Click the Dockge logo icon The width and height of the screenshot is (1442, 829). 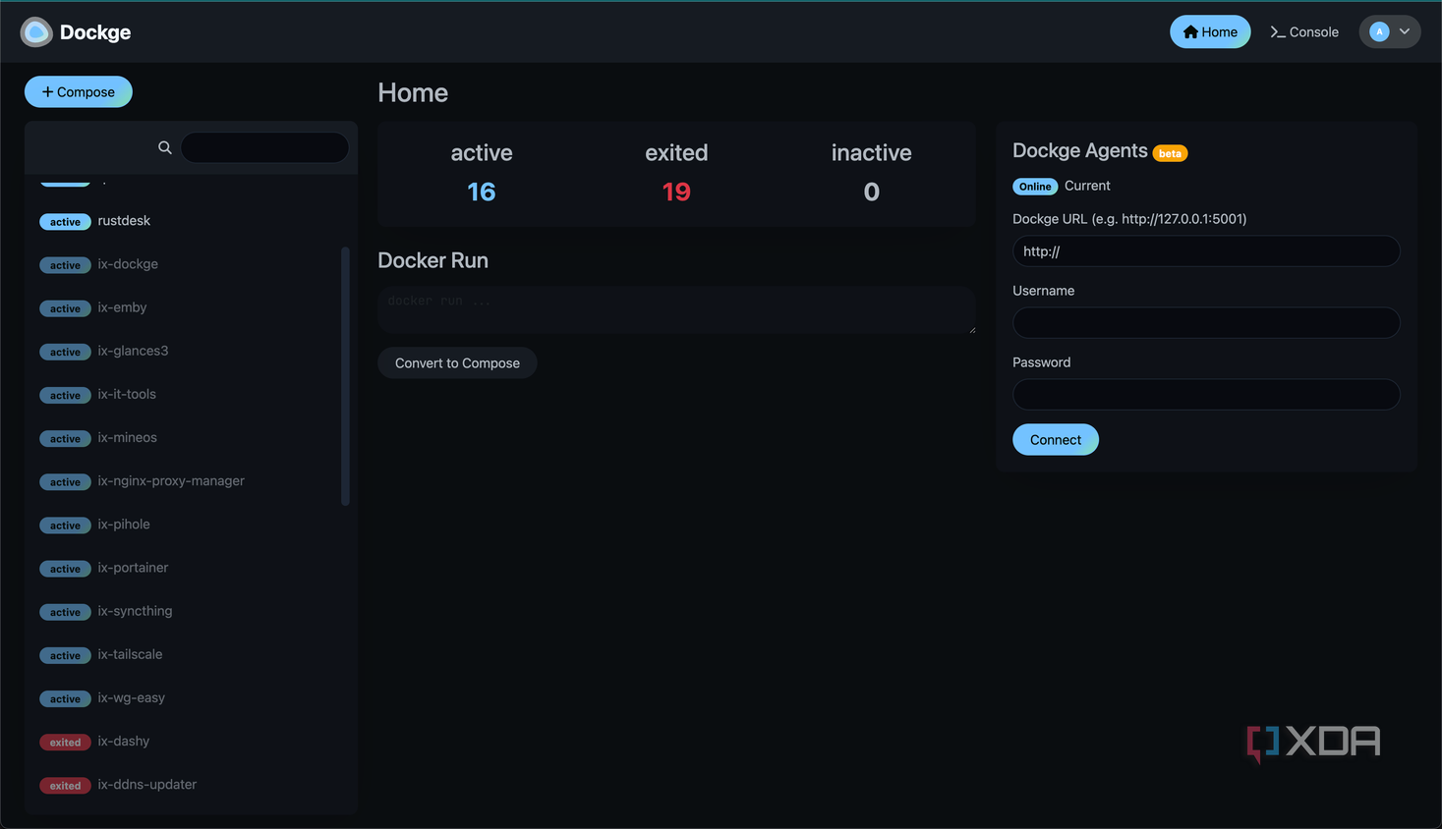pos(36,32)
